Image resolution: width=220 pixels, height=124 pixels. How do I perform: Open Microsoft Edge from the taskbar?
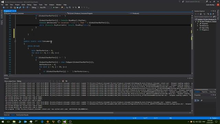[x=42, y=122]
